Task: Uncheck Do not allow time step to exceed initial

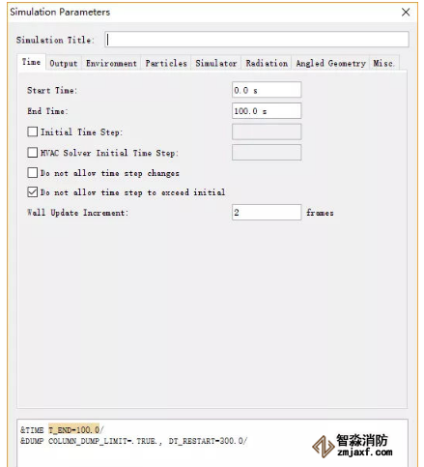Action: tap(33, 192)
